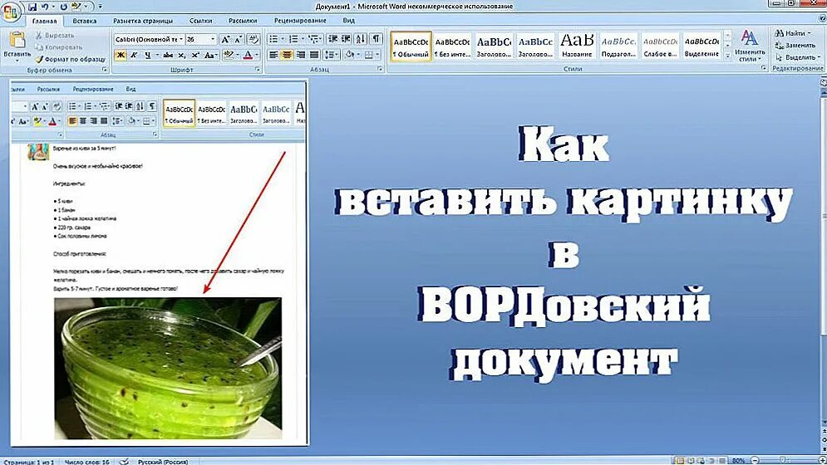827x465 pixels.
Task: Customize Quick Access toolbar dropdown arrow
Action: tap(101, 7)
